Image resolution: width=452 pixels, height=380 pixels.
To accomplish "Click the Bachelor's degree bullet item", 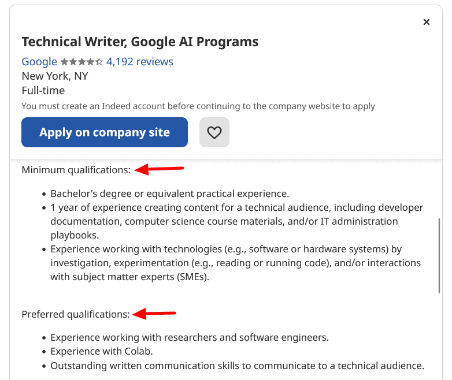I will pos(169,193).
